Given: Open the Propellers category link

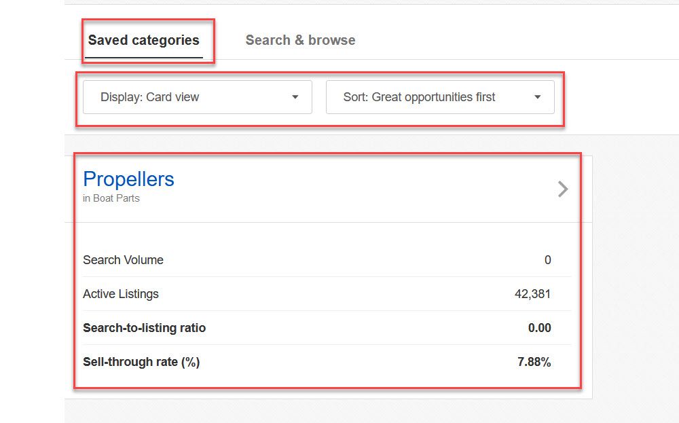Looking at the screenshot, I should 128,179.
